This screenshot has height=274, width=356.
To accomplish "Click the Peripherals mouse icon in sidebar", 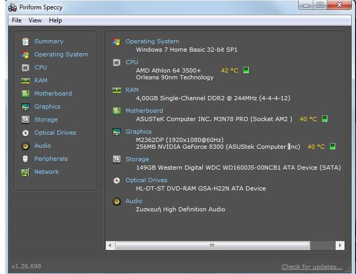I will click(x=26, y=159).
